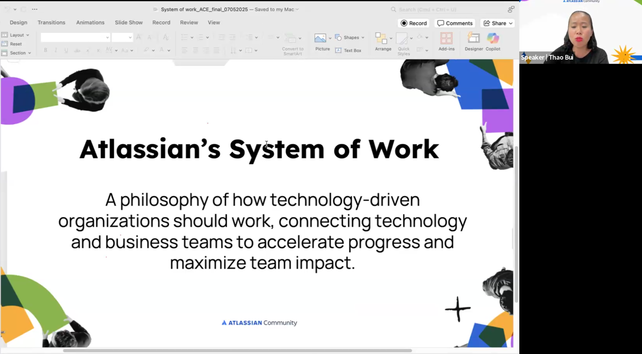Expand the Picture dropdown arrow

(330, 38)
